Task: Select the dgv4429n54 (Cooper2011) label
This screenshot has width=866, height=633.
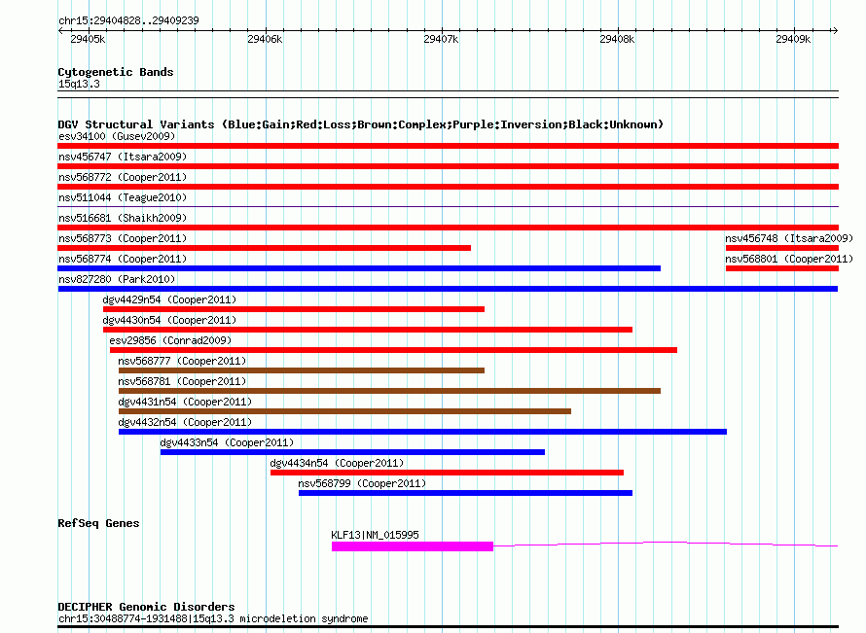Action: tap(169, 299)
